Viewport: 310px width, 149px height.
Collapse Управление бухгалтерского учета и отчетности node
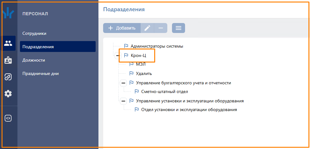tap(123, 83)
